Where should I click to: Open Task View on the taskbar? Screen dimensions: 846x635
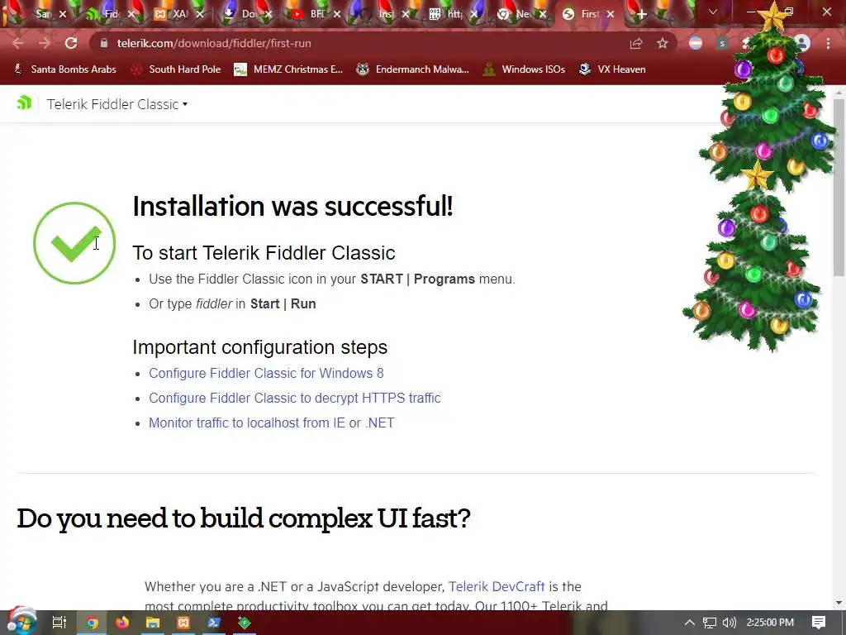pyautogui.click(x=59, y=623)
